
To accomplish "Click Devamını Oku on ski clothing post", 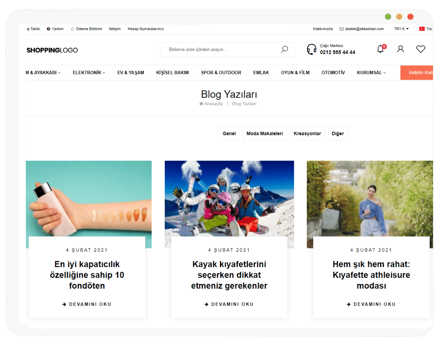I will (x=229, y=304).
